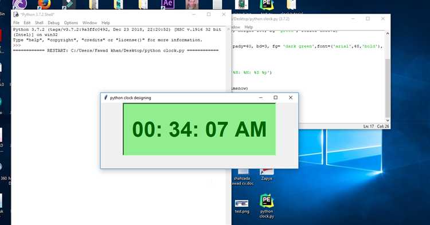This screenshot has height=225, width=430.
Task: Click the editor vertical scrollbar down arrow
Action: pyautogui.click(x=388, y=120)
